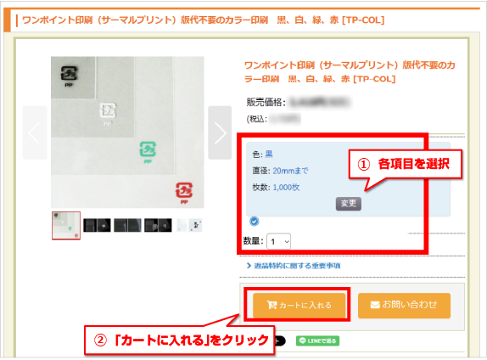
Task: Select the fifth product thumbnail
Action: tap(189, 225)
